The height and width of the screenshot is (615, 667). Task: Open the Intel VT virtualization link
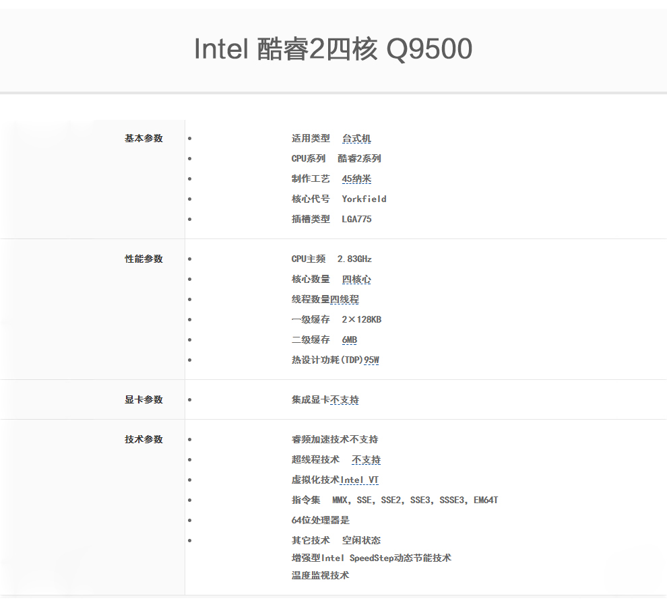click(360, 480)
